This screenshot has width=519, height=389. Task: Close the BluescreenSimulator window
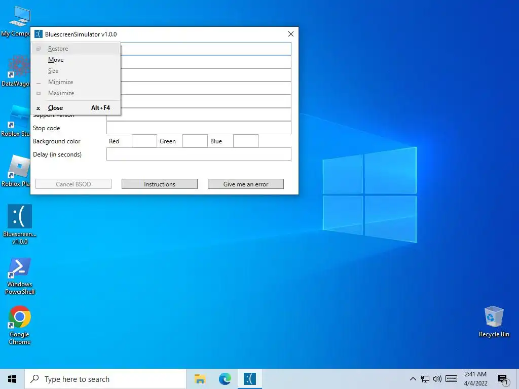[x=290, y=34]
